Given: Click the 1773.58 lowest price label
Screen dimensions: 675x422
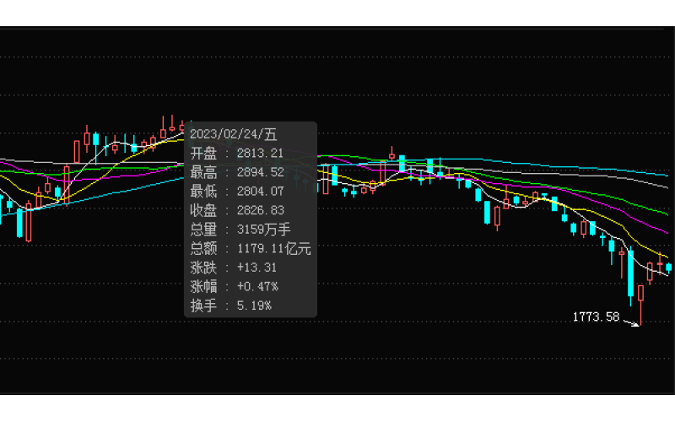Looking at the screenshot, I should coord(596,316).
